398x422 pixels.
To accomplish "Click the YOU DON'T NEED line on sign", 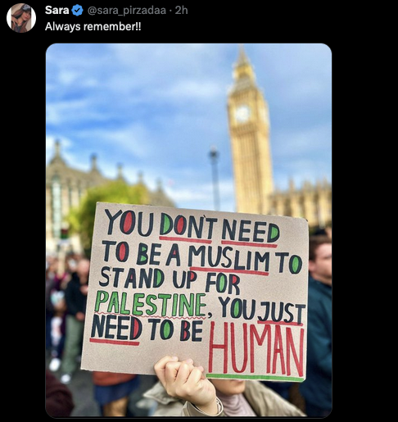I will pyautogui.click(x=192, y=226).
